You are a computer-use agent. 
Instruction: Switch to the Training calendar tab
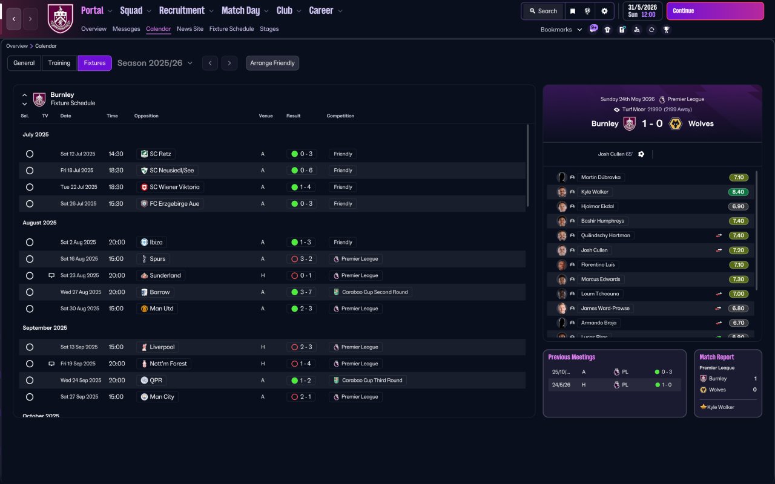(x=59, y=63)
